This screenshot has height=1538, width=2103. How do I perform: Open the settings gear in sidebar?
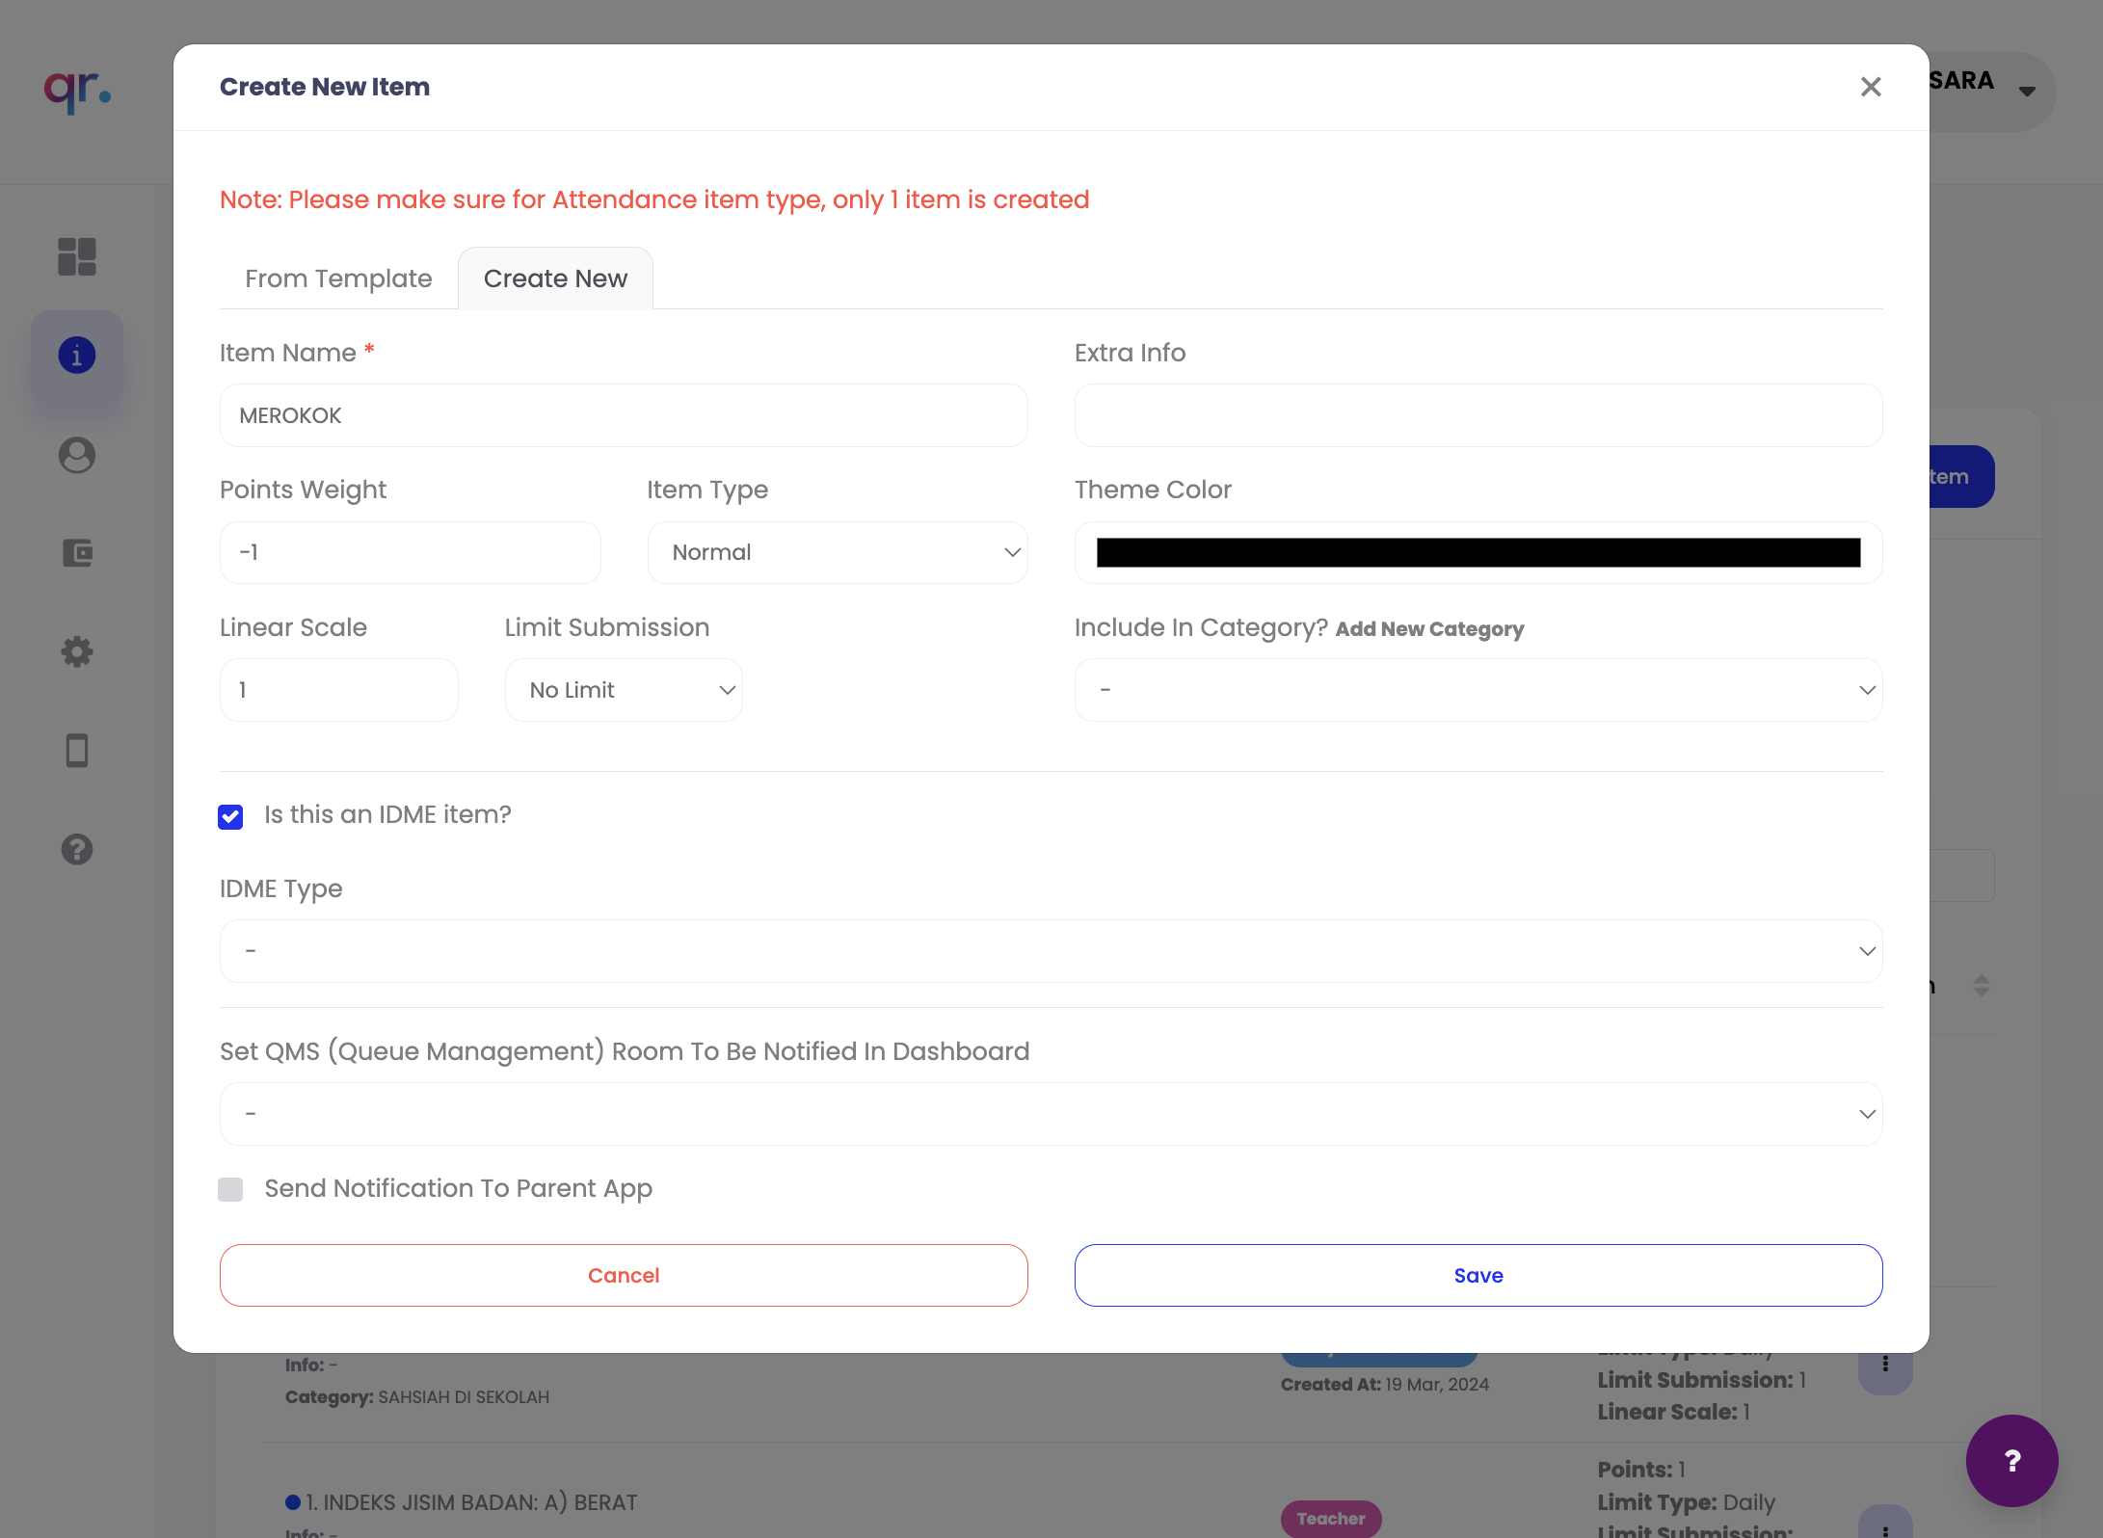pyautogui.click(x=77, y=652)
